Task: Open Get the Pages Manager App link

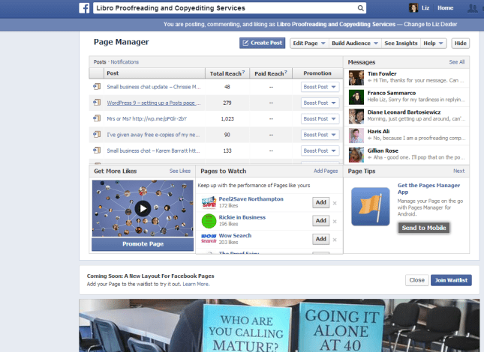Action: [428, 189]
